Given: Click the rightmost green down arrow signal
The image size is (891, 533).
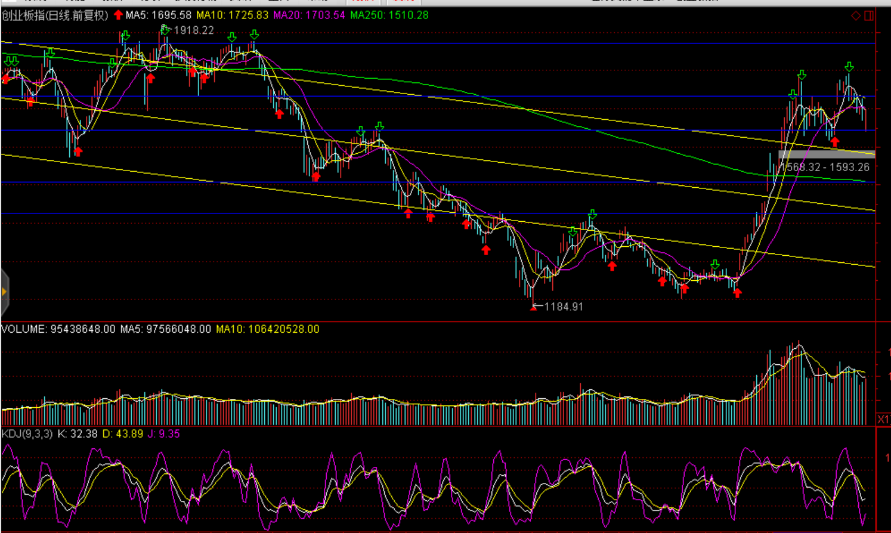Looking at the screenshot, I should point(849,67).
